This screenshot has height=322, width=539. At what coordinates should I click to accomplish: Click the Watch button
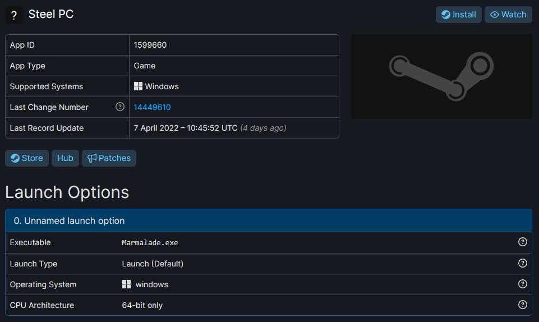point(508,15)
